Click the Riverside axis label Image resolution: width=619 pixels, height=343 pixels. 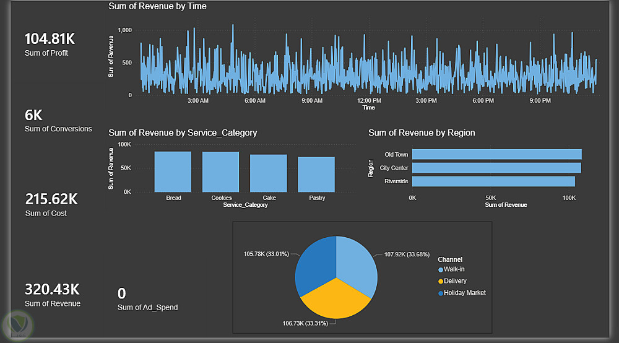(x=396, y=181)
